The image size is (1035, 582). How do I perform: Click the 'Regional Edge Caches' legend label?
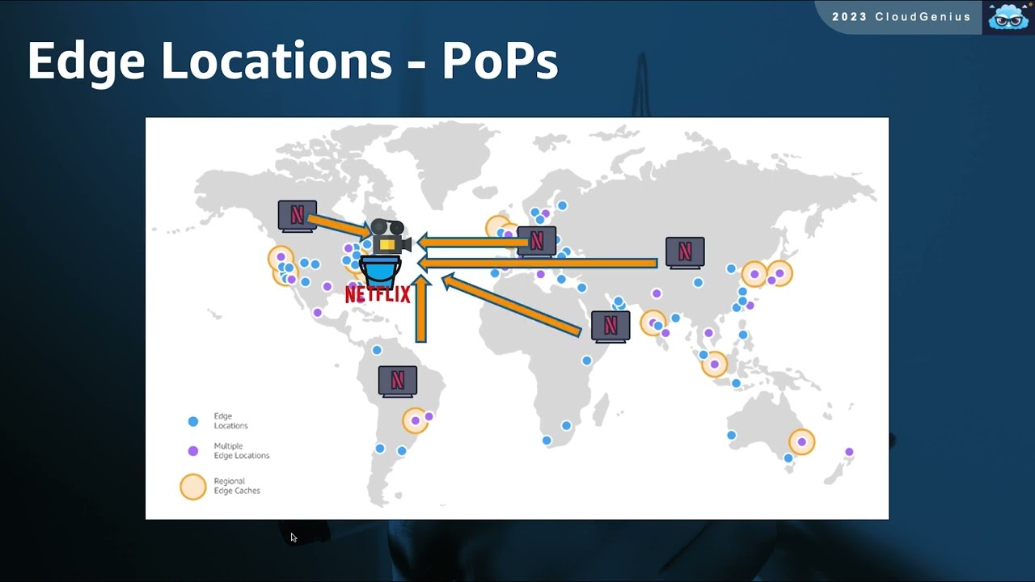point(237,486)
